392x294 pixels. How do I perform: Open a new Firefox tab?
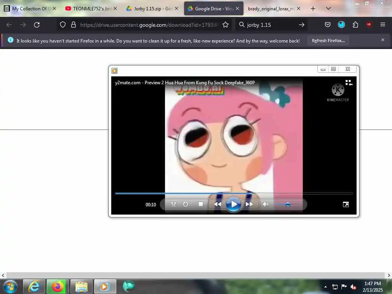tap(313, 9)
